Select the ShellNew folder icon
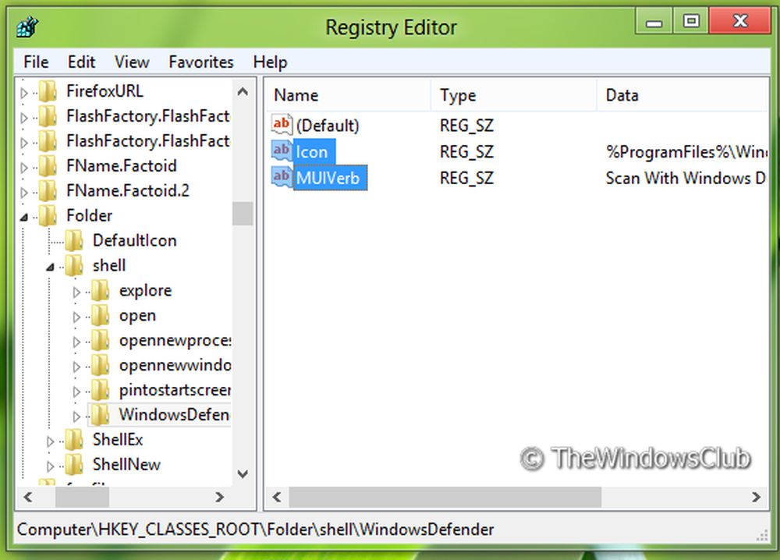Screen dimensions: 780x560 [x=74, y=465]
